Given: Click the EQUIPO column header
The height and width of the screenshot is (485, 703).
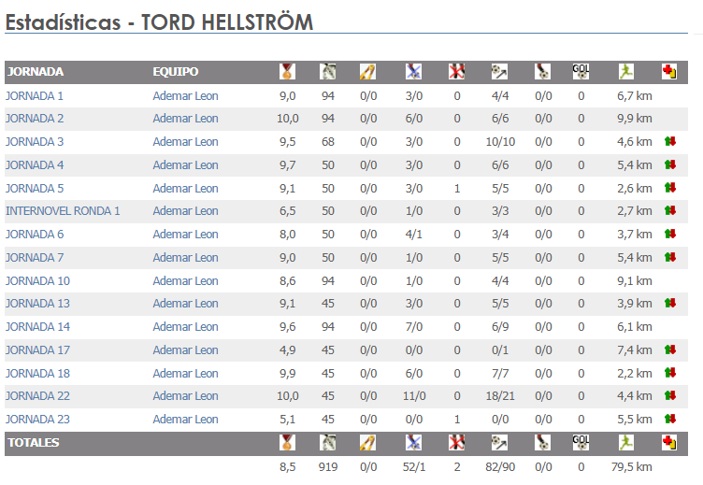Looking at the screenshot, I should coord(176,72).
